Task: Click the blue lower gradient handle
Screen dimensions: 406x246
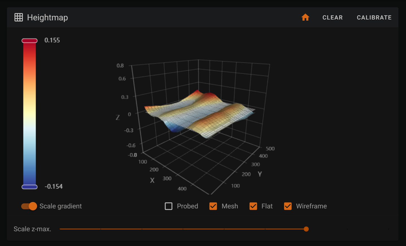Action: click(x=30, y=187)
